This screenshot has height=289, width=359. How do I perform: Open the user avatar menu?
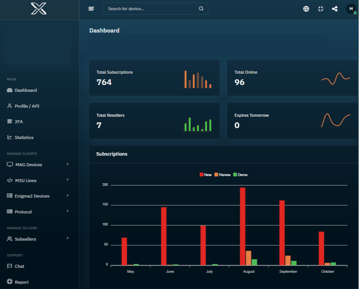coord(351,9)
